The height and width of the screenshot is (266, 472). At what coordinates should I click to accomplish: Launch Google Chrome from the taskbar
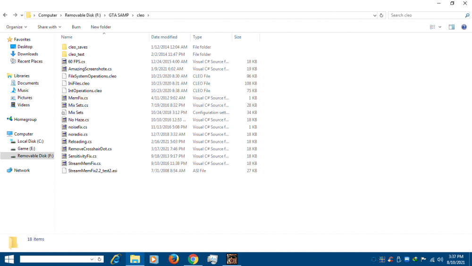tap(193, 259)
